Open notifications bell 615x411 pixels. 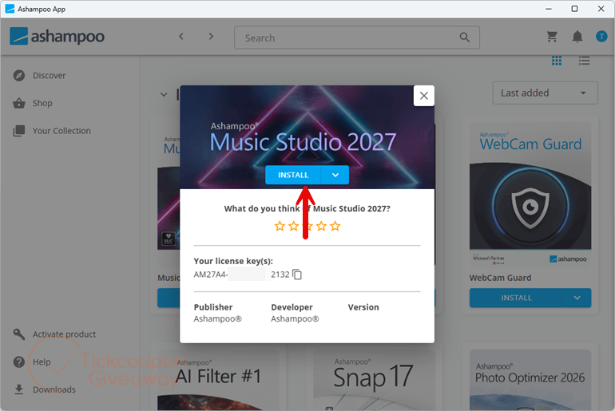[x=577, y=37]
